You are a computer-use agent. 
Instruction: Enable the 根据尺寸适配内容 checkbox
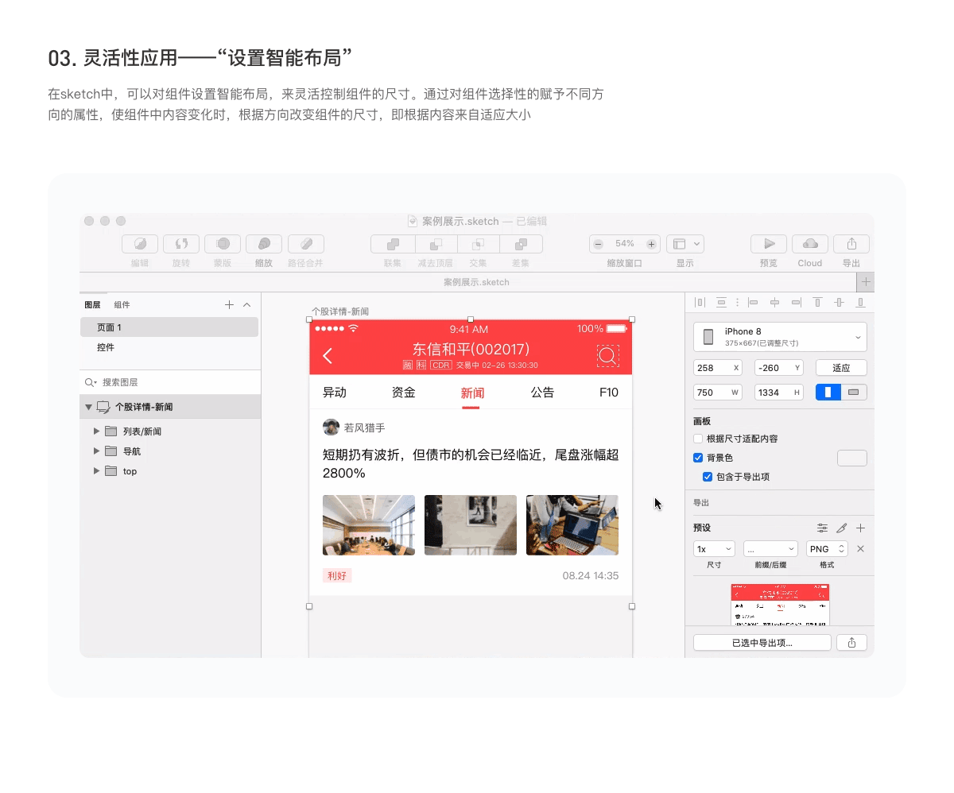(x=697, y=439)
